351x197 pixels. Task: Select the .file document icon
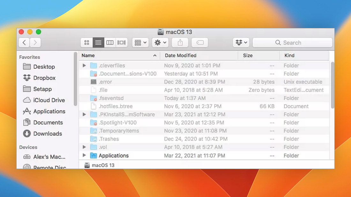tap(93, 90)
